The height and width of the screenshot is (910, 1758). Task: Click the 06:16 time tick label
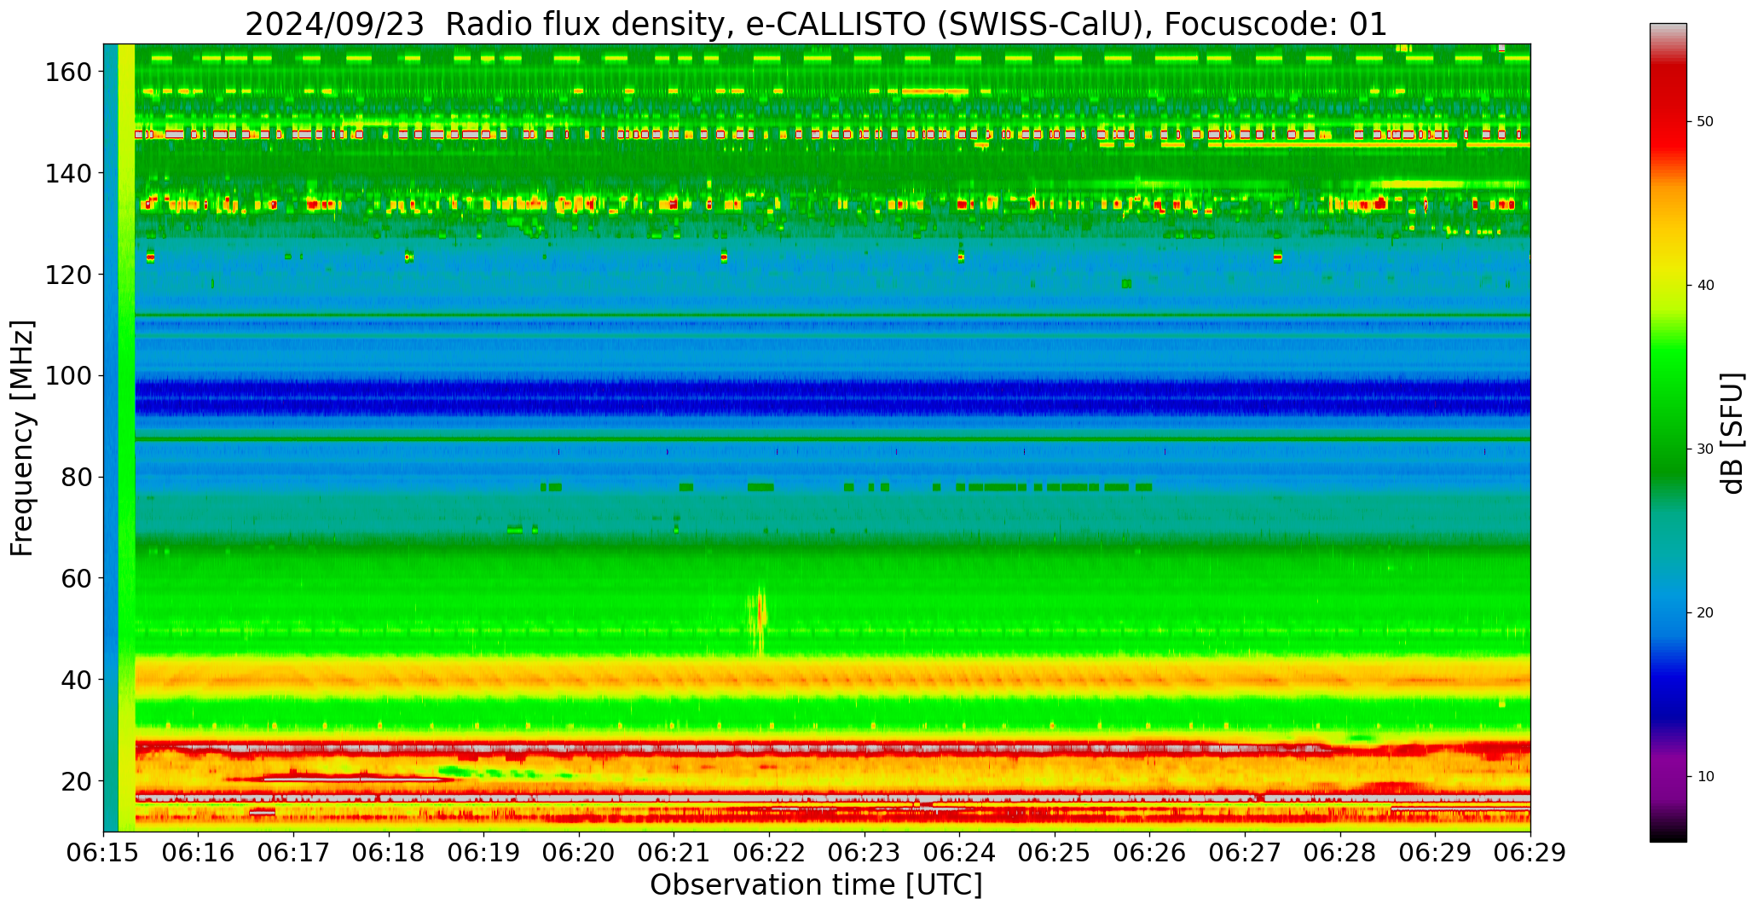pos(199,852)
